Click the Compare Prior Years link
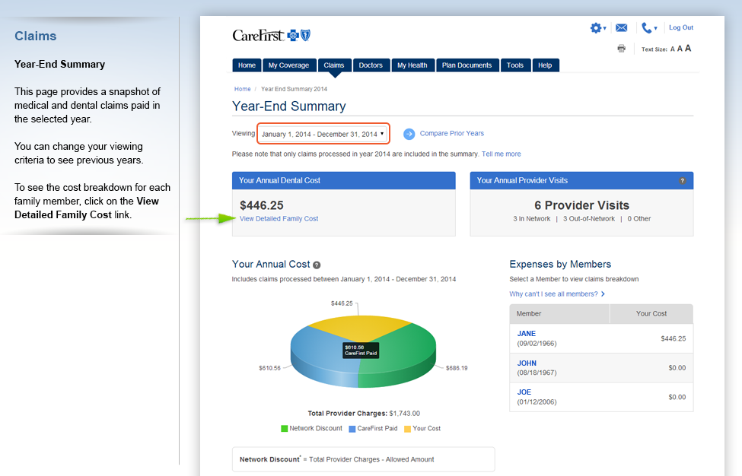This screenshot has height=476, width=742. tap(452, 133)
